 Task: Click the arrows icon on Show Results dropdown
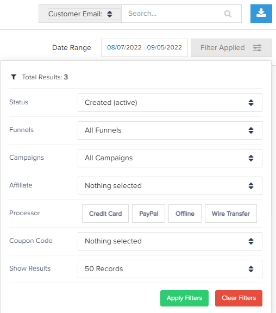(251, 269)
